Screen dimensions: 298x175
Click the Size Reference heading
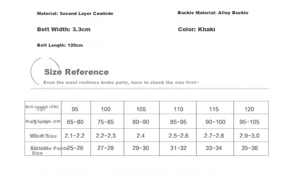click(76, 72)
